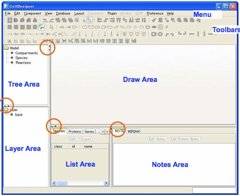This screenshot has height=196, width=240.
Task: Select Compartments in the model tree
Action: pos(26,53)
